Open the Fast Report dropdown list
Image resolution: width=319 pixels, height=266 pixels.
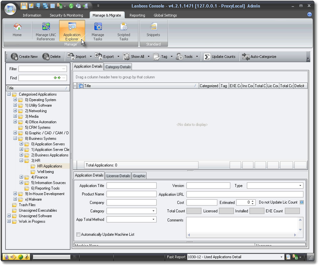click(x=282, y=257)
